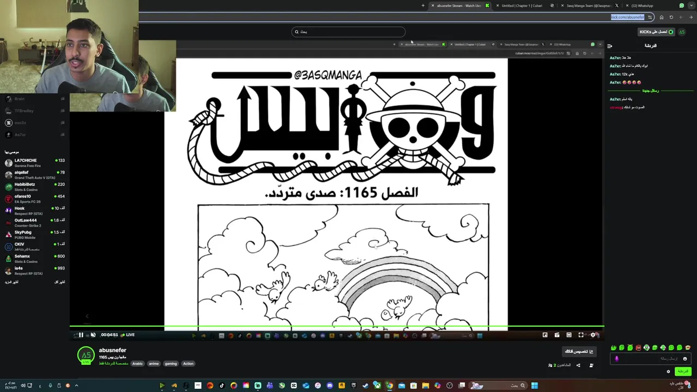This screenshot has width=697, height=392.
Task: Click the Kick search box
Action: pos(348,32)
